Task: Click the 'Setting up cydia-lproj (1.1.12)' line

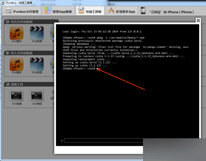Action: pyautogui.click(x=89, y=62)
